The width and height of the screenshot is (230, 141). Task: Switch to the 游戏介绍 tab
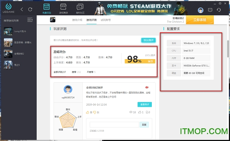click(x=77, y=20)
